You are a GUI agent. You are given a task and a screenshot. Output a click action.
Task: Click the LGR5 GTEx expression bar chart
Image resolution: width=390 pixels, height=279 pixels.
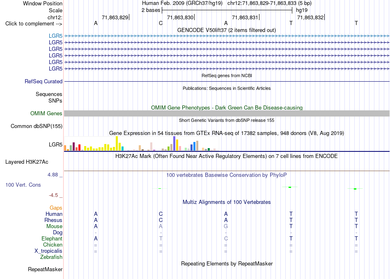pyautogui.click(x=141, y=144)
